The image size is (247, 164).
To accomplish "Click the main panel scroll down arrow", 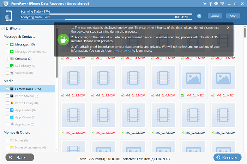I will (x=245, y=150).
